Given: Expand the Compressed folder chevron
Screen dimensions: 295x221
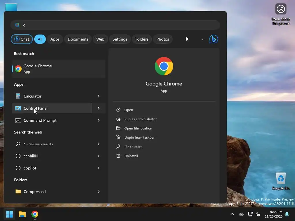Looking at the screenshot, I should point(99,192).
